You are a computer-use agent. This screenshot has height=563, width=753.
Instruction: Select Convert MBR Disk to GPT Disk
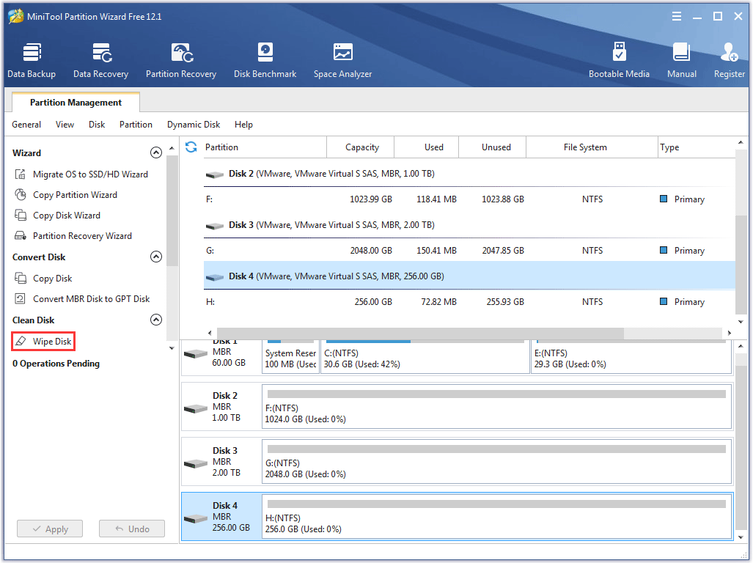[82, 299]
